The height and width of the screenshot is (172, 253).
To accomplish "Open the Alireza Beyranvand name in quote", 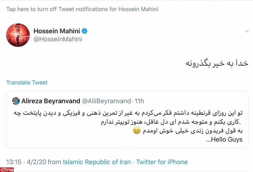I will [x=51, y=101].
